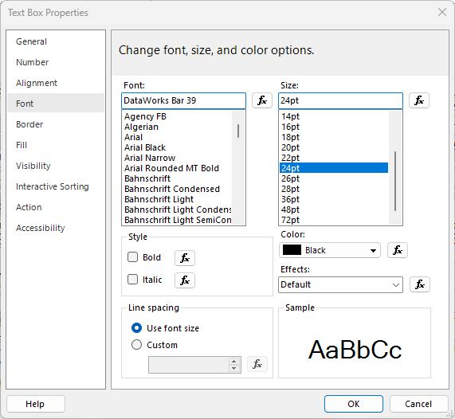This screenshot has height=419, width=455.
Task: Open the Color dropdown showing Black
Action: click(330, 250)
